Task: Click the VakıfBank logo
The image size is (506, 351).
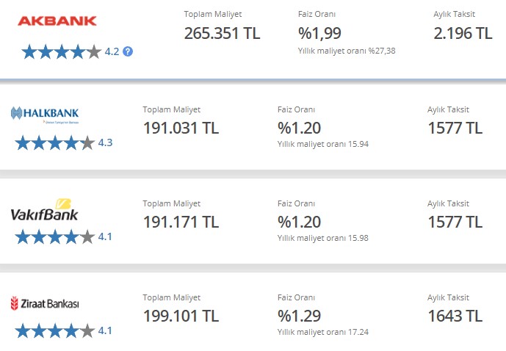Action: point(44,210)
